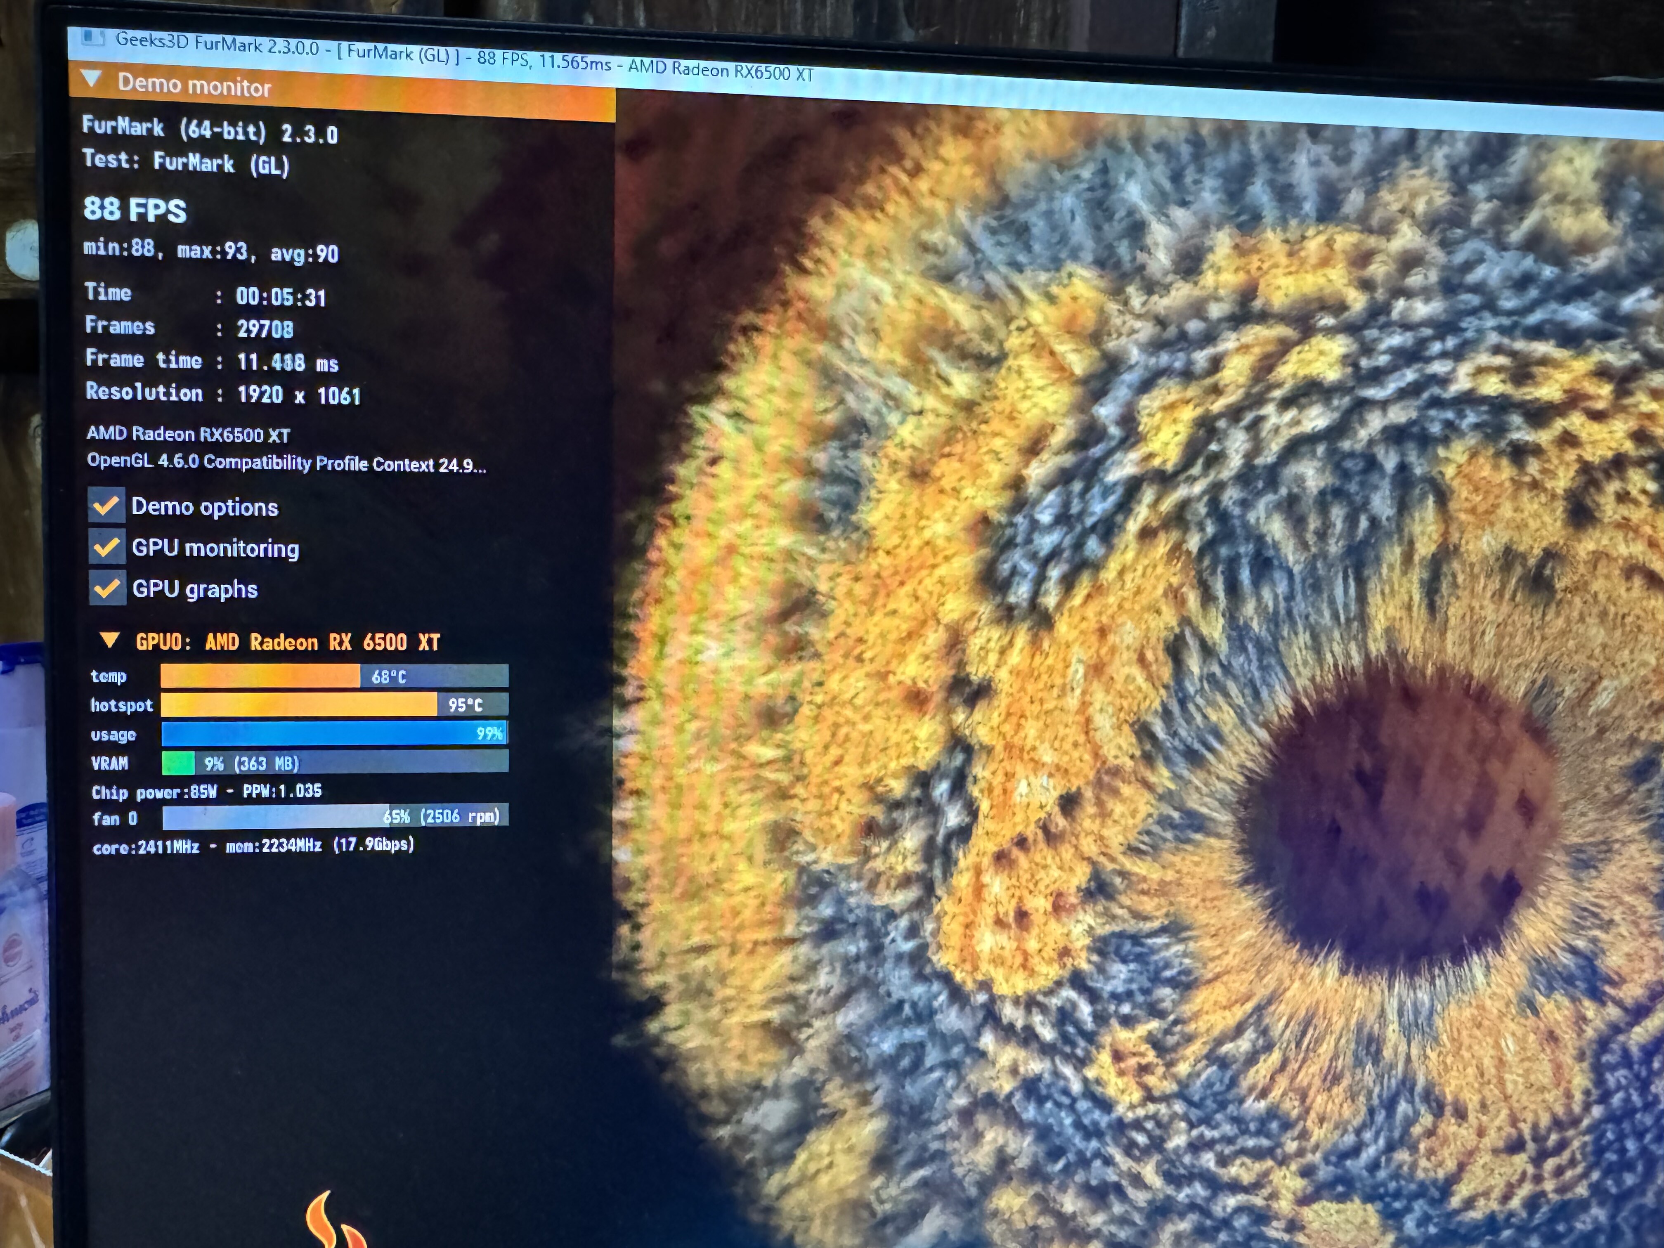Uncheck the Demo options checkbox

click(x=106, y=505)
